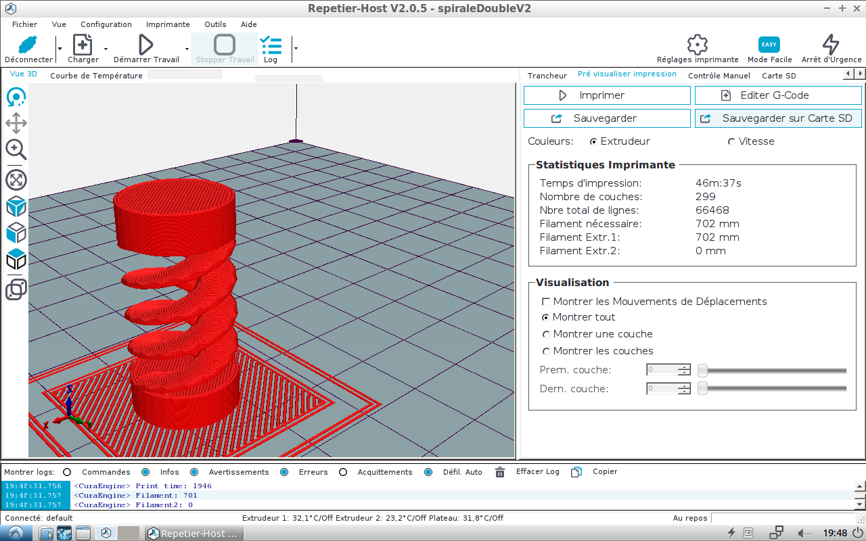Open the Configuration menu
The width and height of the screenshot is (866, 541).
click(x=106, y=24)
